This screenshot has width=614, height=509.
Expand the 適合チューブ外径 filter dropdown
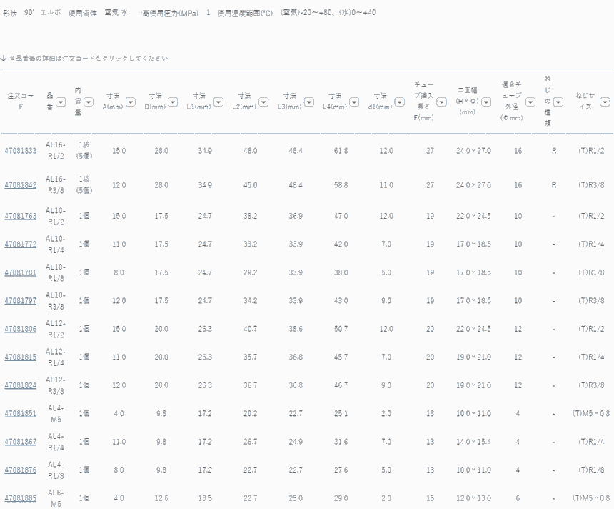click(530, 102)
